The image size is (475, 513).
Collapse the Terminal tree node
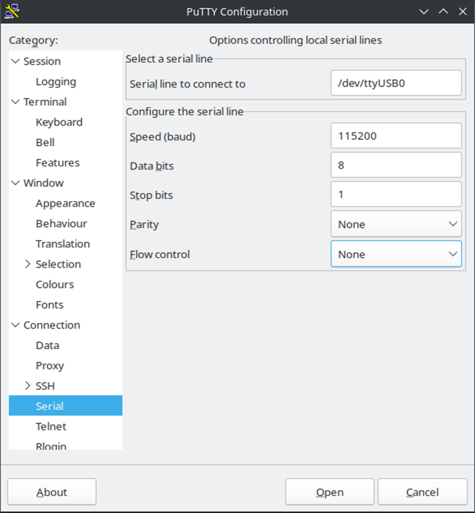tap(16, 102)
